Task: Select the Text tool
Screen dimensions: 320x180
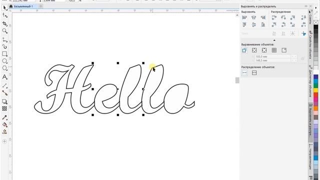Action: click(4, 77)
